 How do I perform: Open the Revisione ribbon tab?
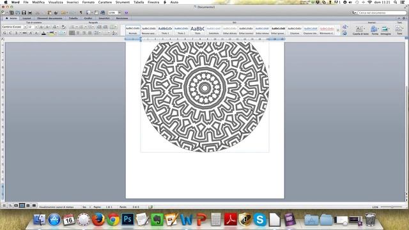point(122,19)
